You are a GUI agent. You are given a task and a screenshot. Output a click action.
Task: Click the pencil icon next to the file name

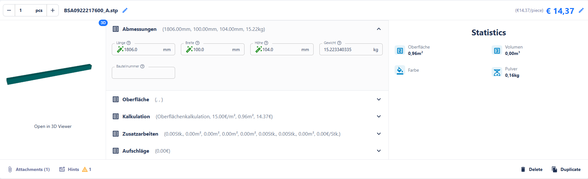(x=125, y=10)
